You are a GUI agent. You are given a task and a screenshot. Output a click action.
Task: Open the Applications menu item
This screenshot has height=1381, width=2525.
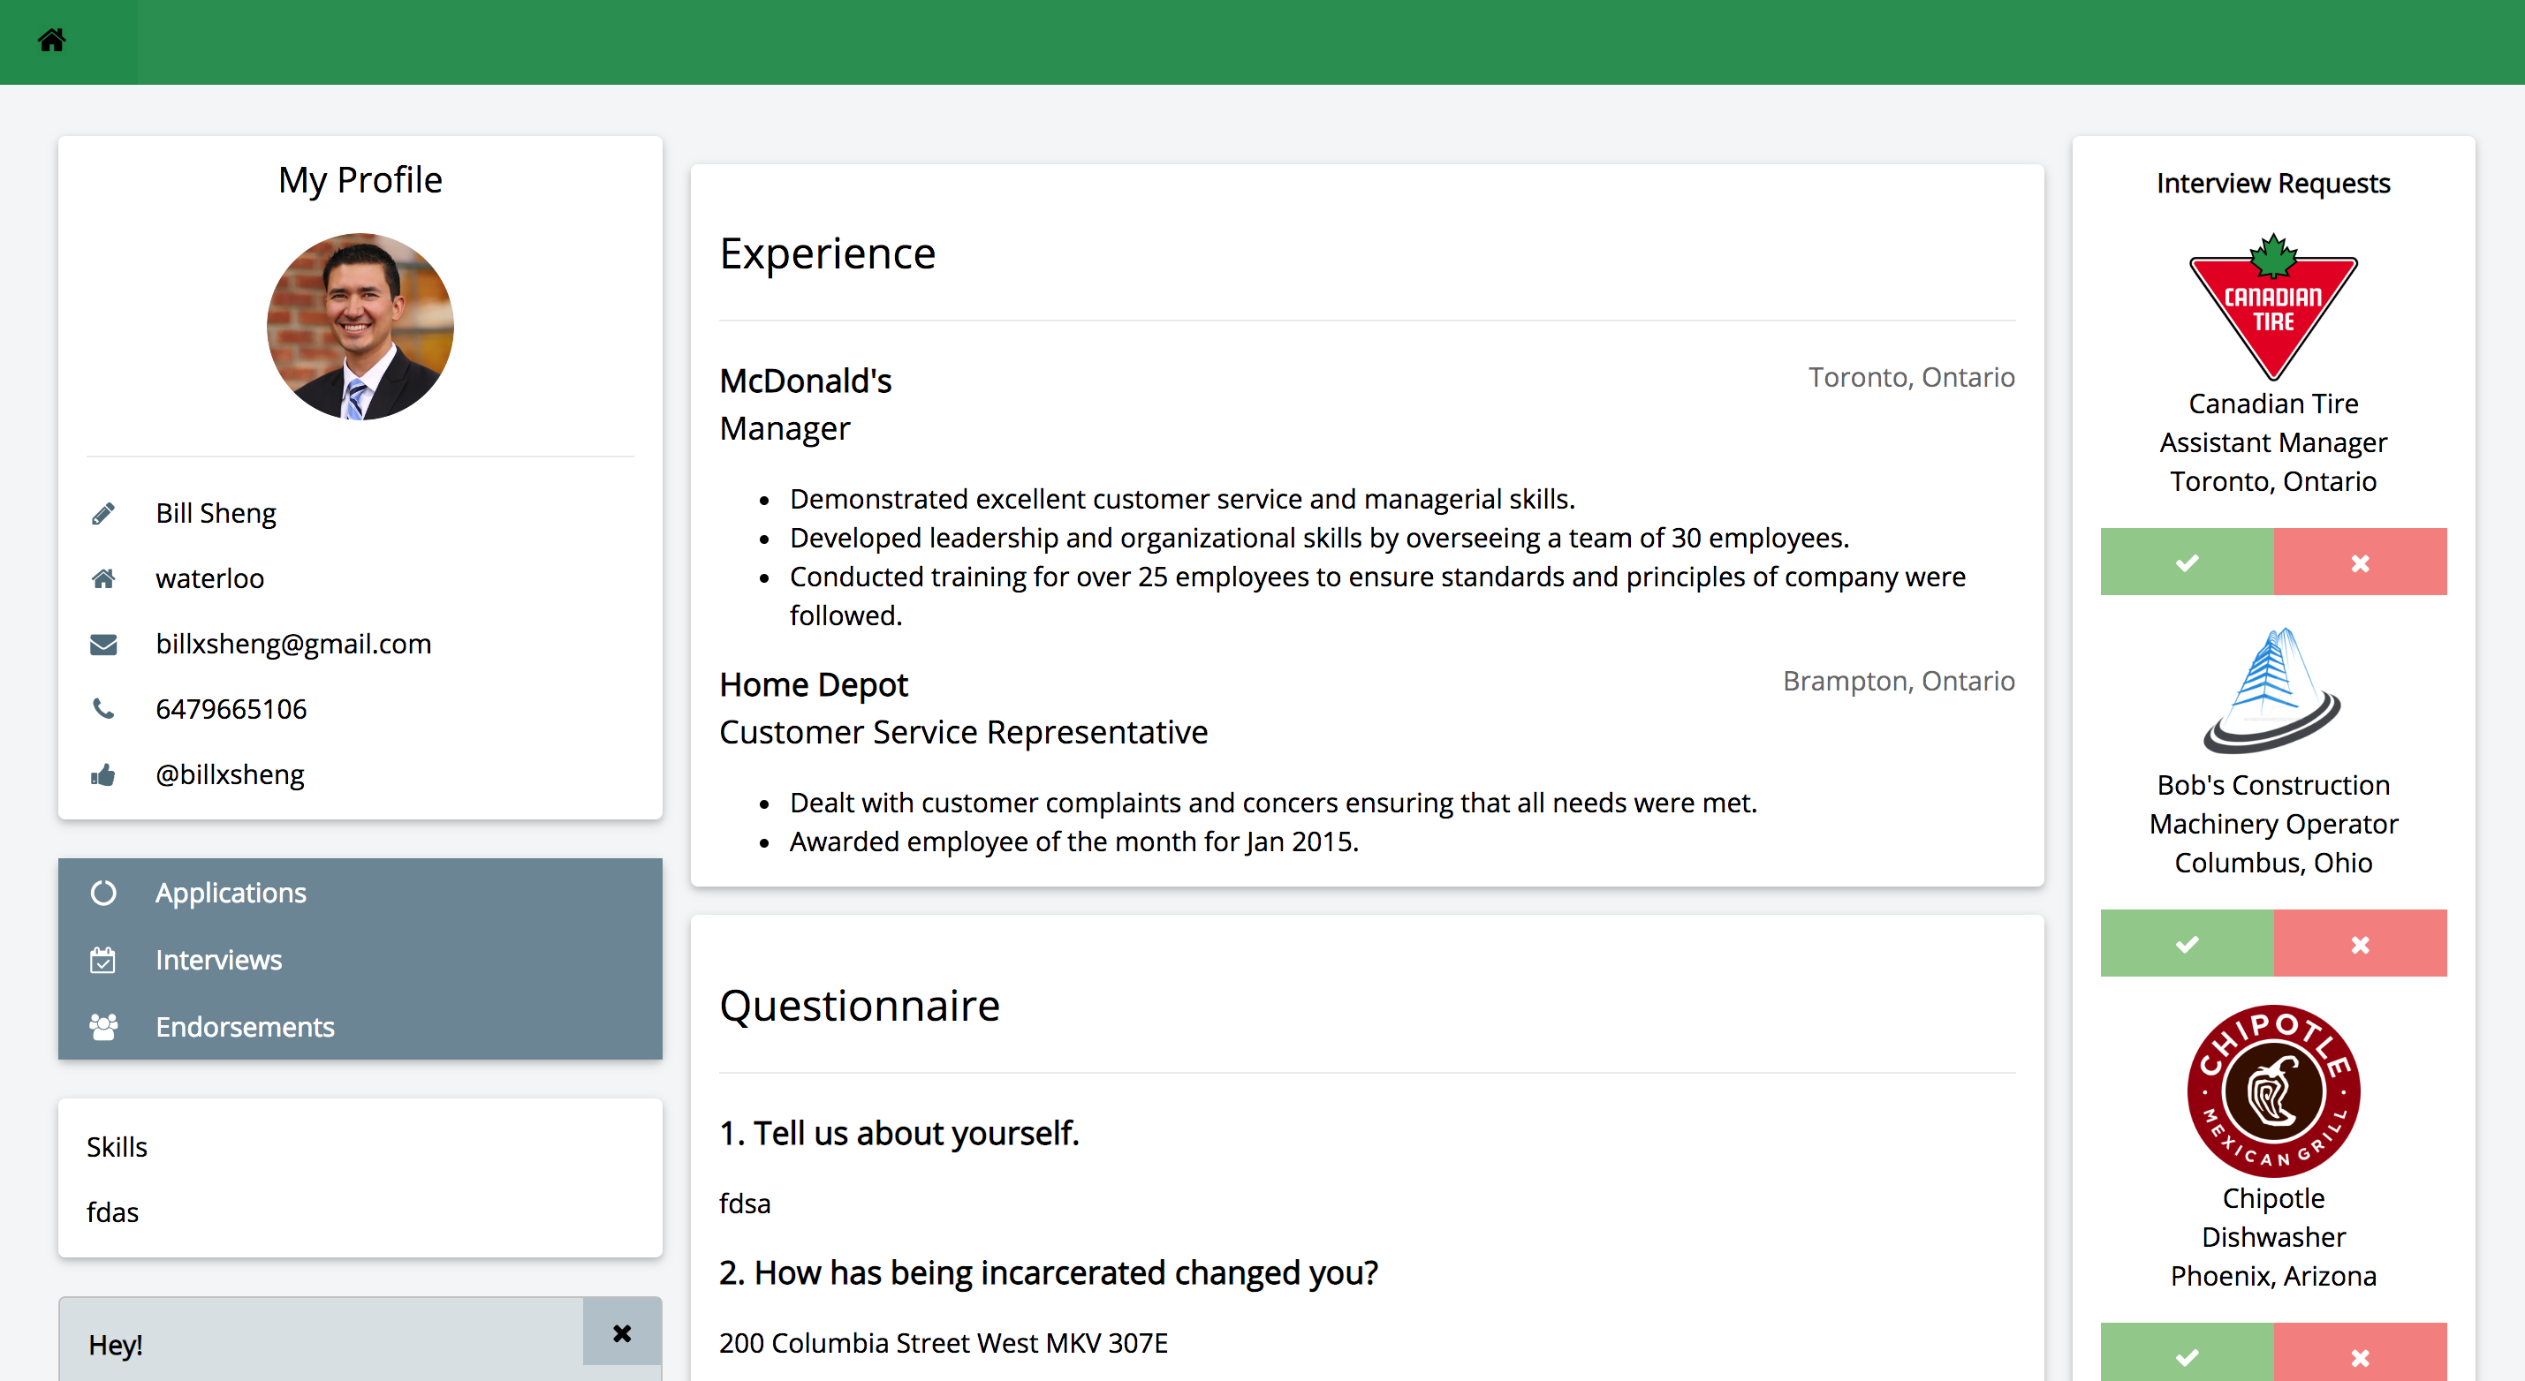point(231,894)
